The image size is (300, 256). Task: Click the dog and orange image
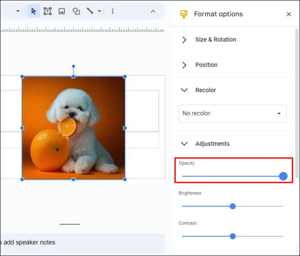click(73, 128)
